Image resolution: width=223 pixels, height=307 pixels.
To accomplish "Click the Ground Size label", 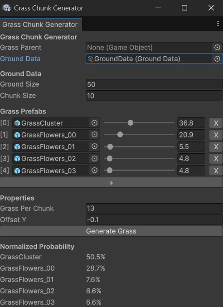I will [19, 84].
